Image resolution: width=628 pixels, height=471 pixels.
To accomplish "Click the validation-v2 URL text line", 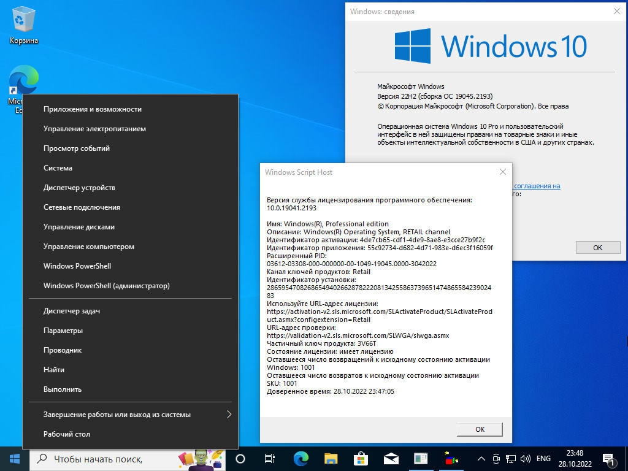I will (358, 335).
